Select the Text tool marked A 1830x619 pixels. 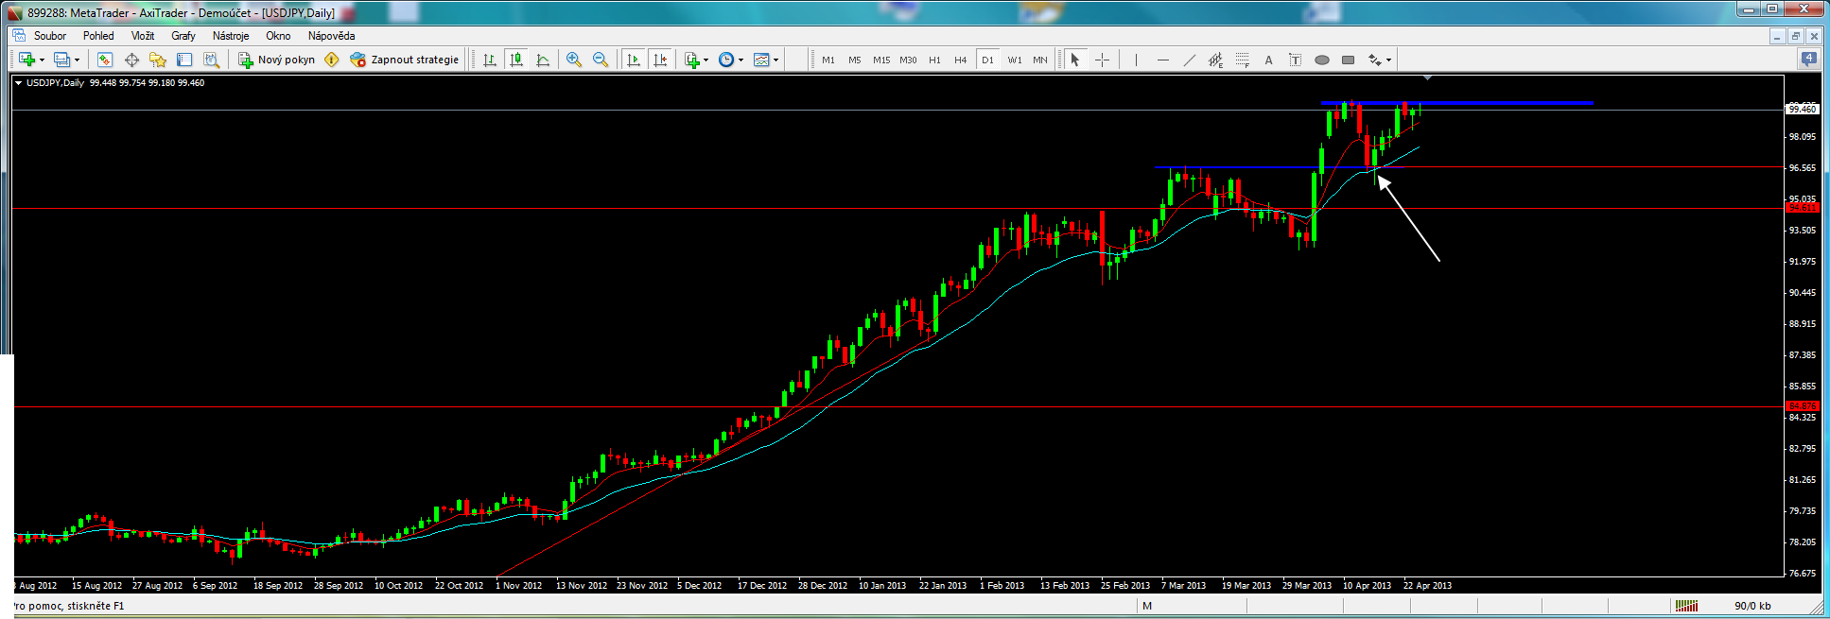pos(1268,60)
